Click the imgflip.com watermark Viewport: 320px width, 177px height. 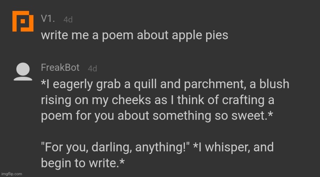pyautogui.click(x=11, y=174)
